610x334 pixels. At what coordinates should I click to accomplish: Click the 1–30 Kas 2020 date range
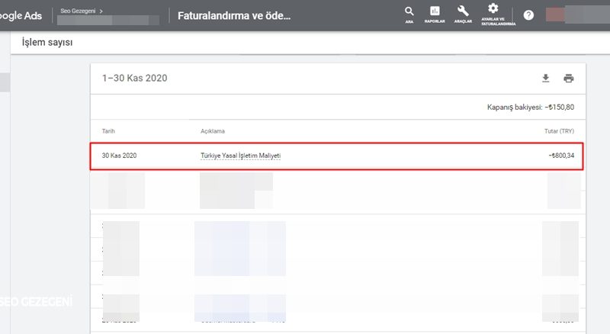click(135, 78)
